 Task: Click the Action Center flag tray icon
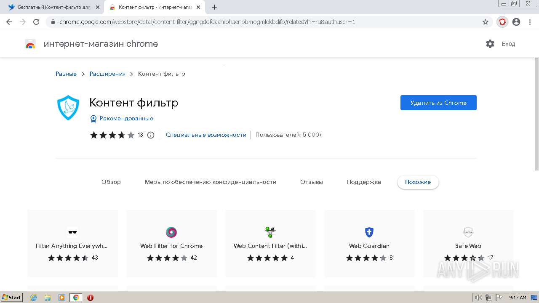499,298
